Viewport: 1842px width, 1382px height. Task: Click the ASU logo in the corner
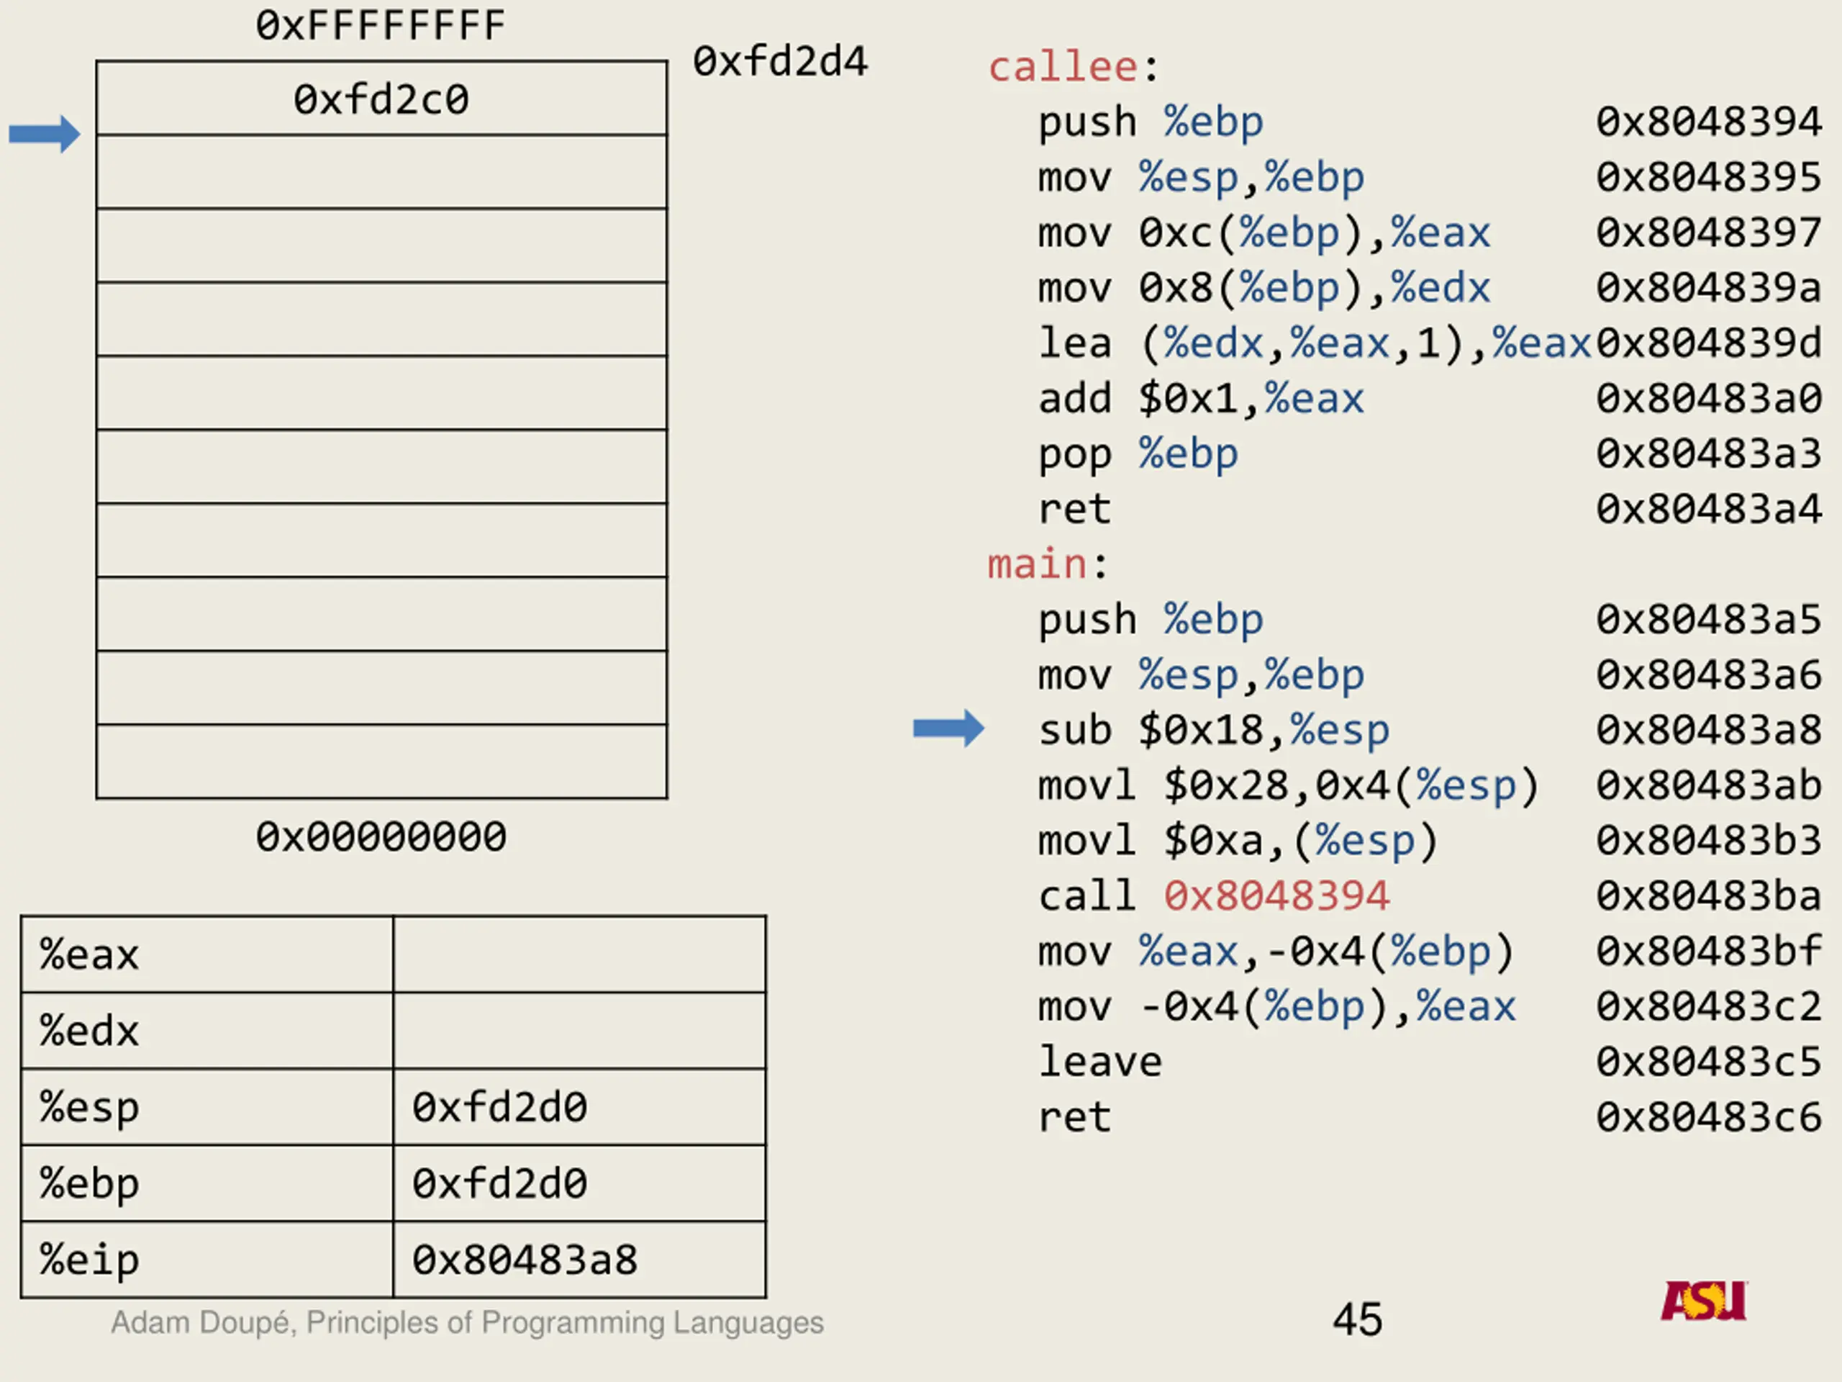(1704, 1301)
